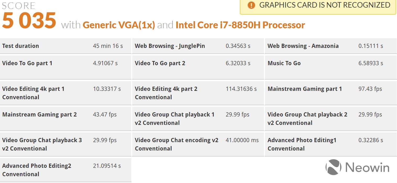Select Video Editing 4k part 1 Conventional
The image size is (397, 183).
pos(33,93)
